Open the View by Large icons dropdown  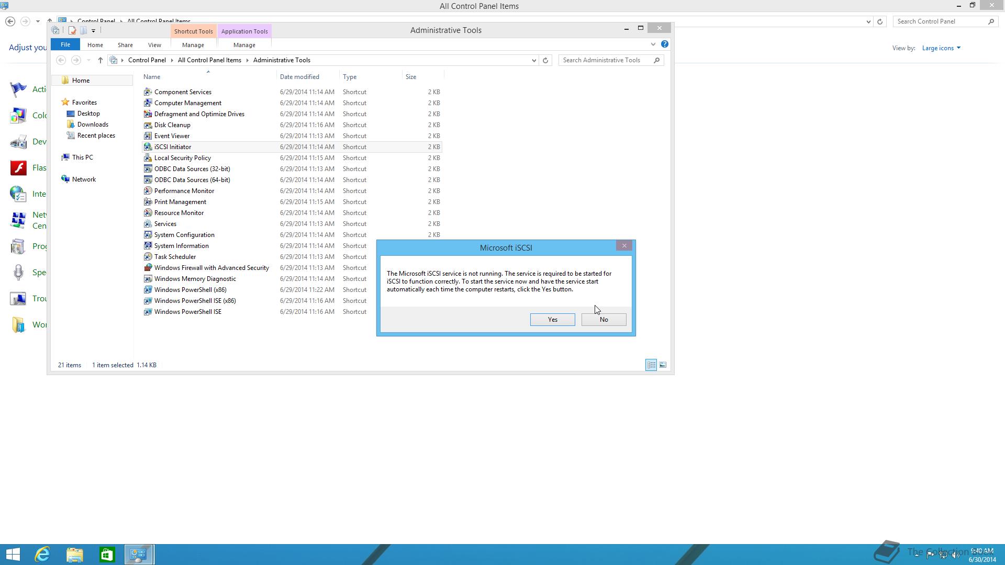[x=941, y=48]
